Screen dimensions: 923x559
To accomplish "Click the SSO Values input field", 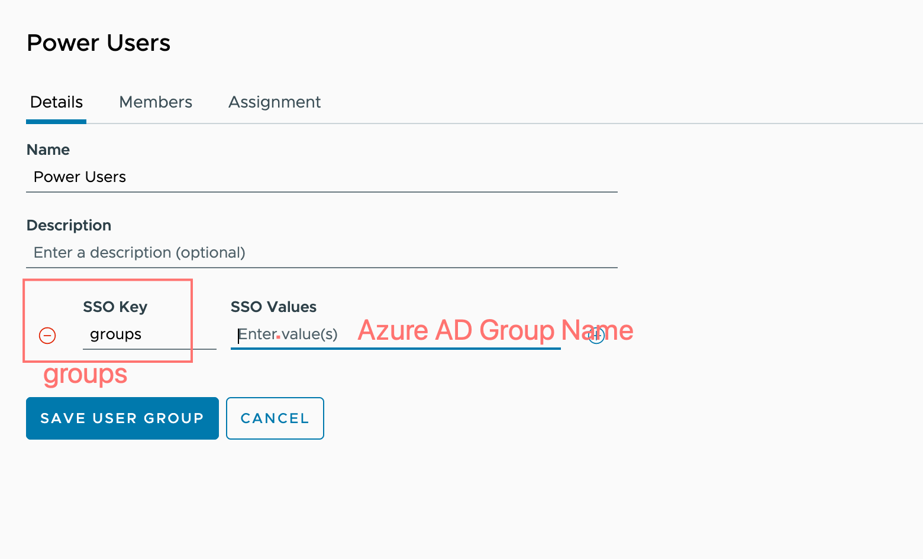I will click(x=396, y=334).
